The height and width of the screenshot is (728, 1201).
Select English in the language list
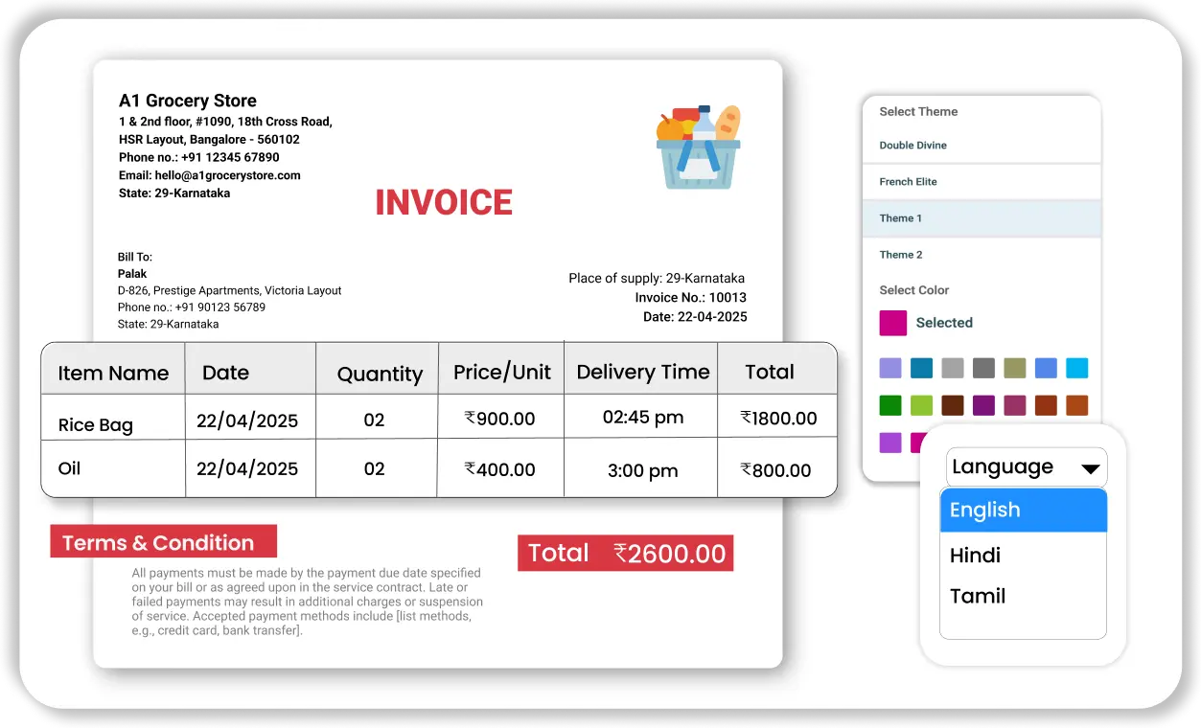pyautogui.click(x=1023, y=511)
